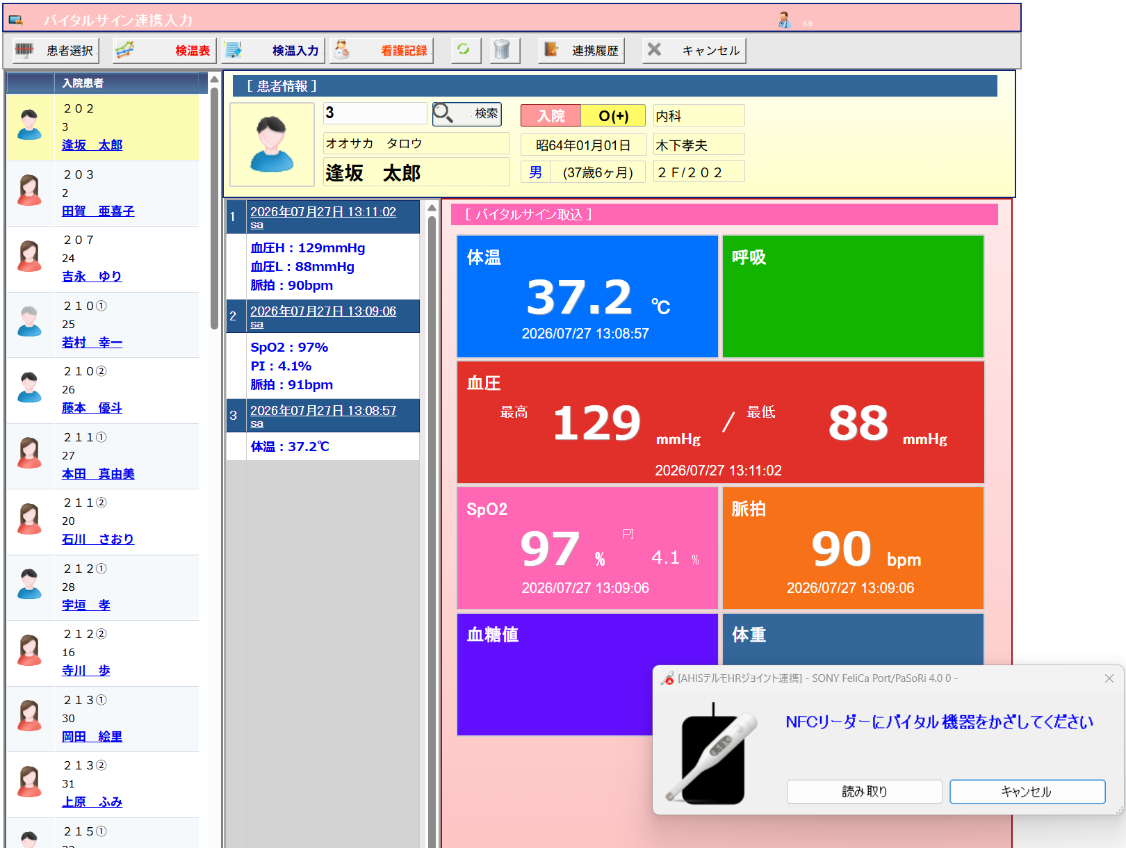Click the 患者選択 barcode toolbar button
Viewport: 1126px width, 848px height.
click(55, 50)
